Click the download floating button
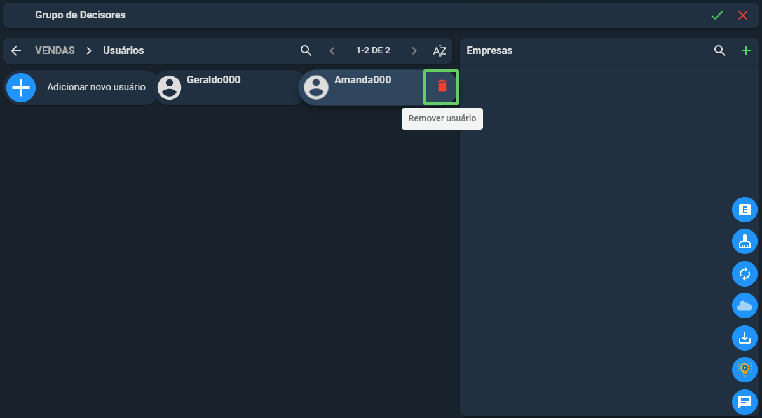Screen dimensions: 762x418 pyautogui.click(x=744, y=338)
